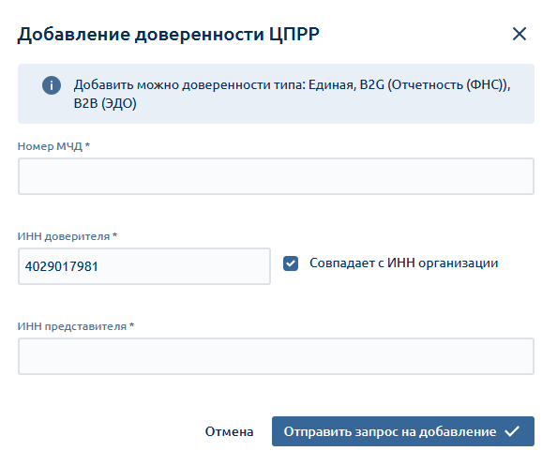
Task: Click B2G (Отчетность (ФНС)) text in banner
Action: click(433, 85)
